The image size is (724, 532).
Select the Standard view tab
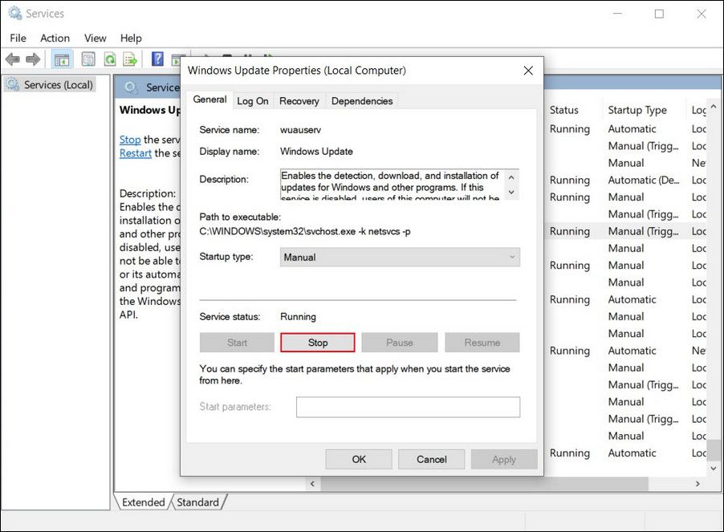tap(198, 502)
